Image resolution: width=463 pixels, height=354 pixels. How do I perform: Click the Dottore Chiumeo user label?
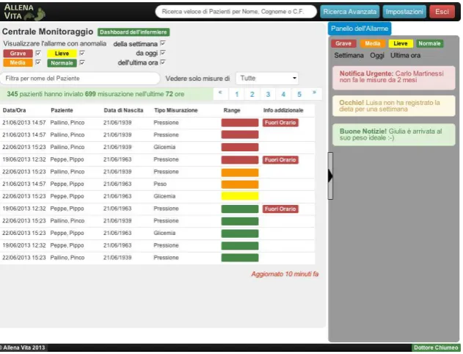436,348
